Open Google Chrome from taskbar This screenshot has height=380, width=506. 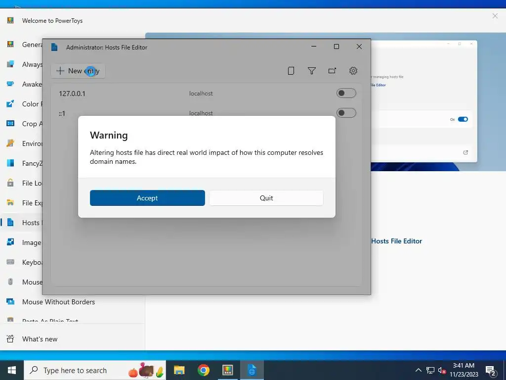(x=203, y=370)
